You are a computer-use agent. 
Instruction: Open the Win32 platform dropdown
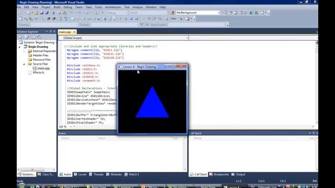point(148,13)
